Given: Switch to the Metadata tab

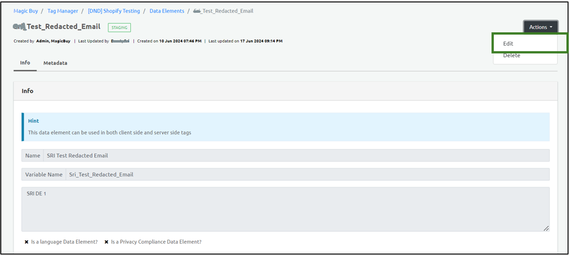Looking at the screenshot, I should tap(55, 63).
